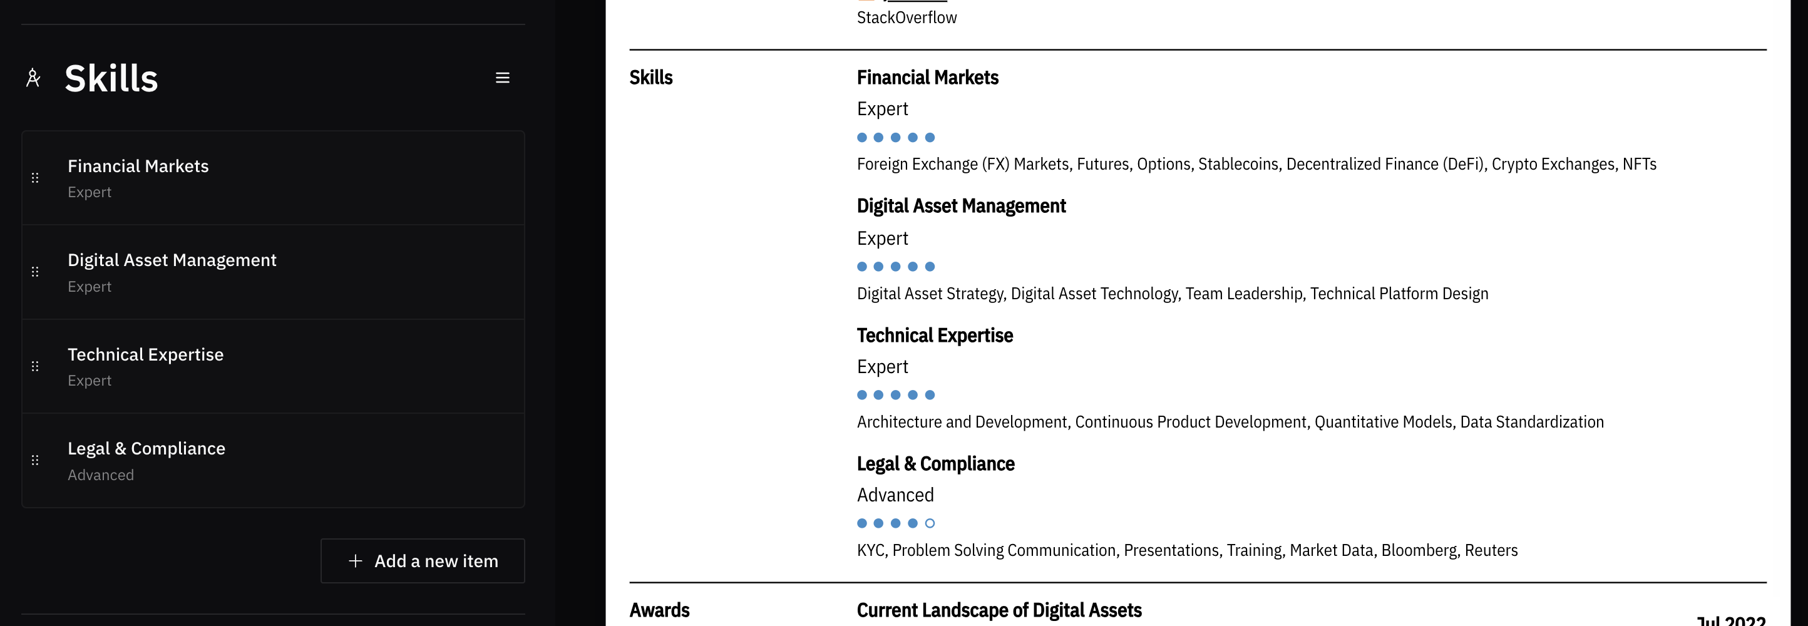Screen dimensions: 1808x626
Task: Select the Technical Expertise drag handle
Action: [x=35, y=366]
